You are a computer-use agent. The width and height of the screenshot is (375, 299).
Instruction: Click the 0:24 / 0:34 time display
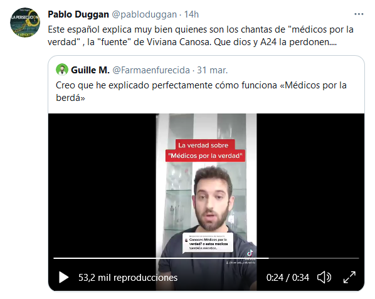click(288, 278)
